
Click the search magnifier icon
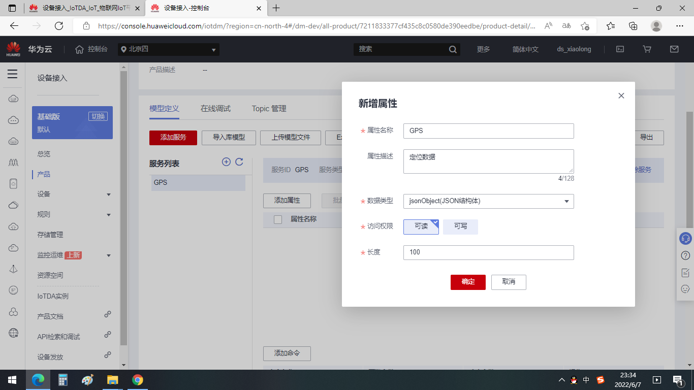coord(453,49)
